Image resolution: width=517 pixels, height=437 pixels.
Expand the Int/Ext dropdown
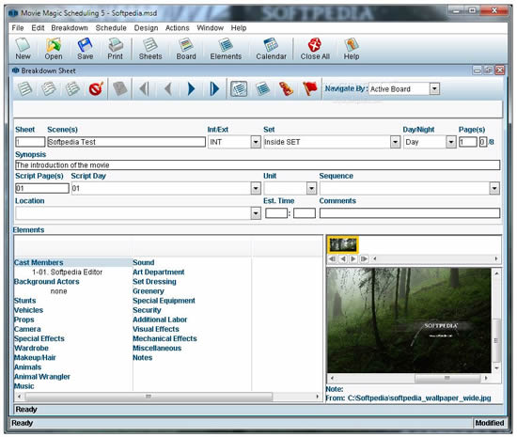tap(256, 142)
